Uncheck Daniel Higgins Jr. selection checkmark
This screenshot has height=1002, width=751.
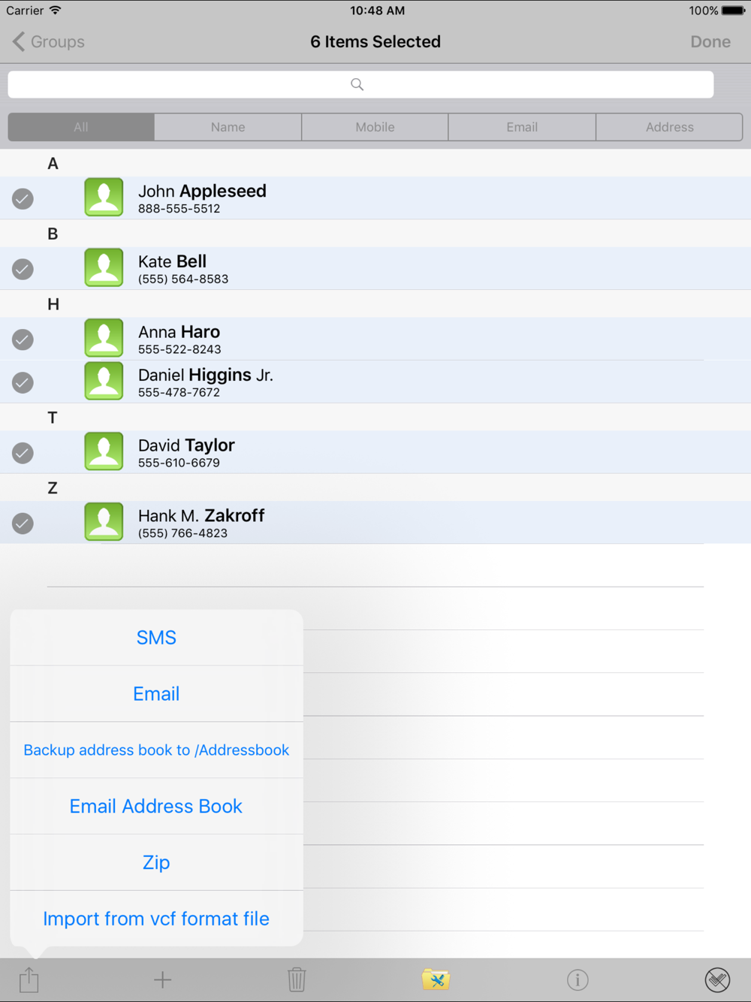tap(23, 383)
